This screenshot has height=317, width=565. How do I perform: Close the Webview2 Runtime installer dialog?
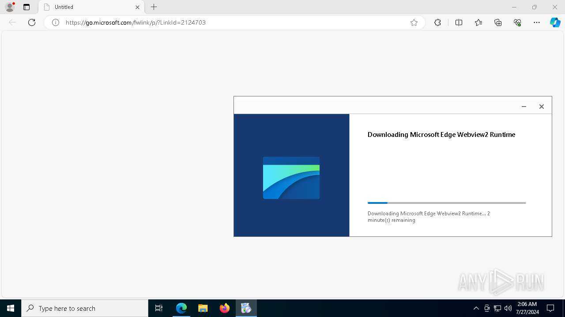pyautogui.click(x=542, y=107)
